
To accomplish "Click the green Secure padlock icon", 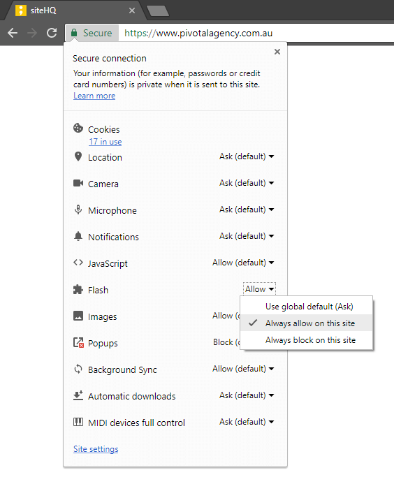I will coord(74,33).
